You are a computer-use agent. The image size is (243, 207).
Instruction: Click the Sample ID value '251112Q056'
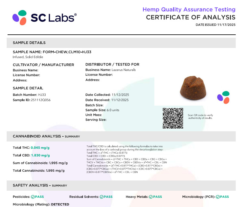(x=41, y=100)
